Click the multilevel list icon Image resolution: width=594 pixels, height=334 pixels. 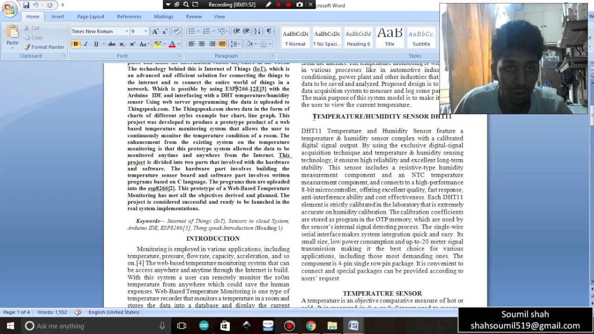[222, 32]
